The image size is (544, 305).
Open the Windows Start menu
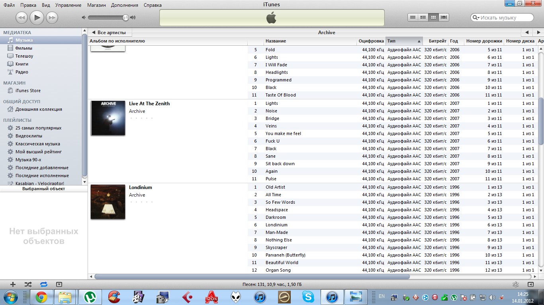pos(10,297)
